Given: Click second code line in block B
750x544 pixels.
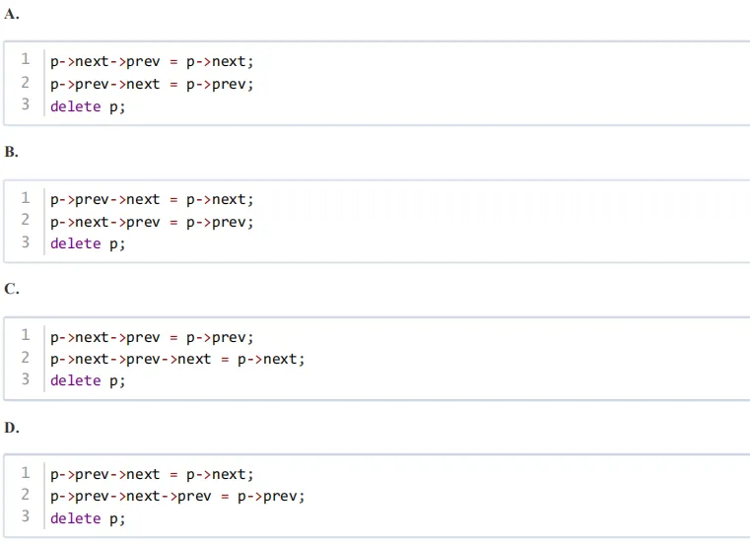Looking at the screenshot, I should tap(152, 222).
